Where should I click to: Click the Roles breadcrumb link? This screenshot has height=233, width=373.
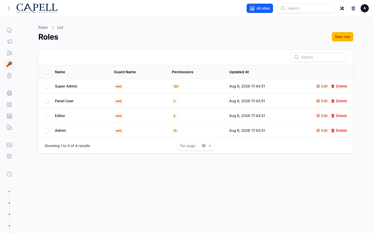43,27
